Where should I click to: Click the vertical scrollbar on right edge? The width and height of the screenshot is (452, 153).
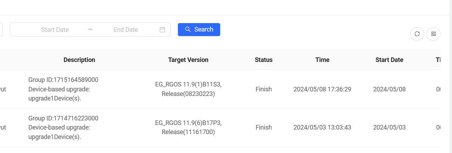(x=450, y=76)
